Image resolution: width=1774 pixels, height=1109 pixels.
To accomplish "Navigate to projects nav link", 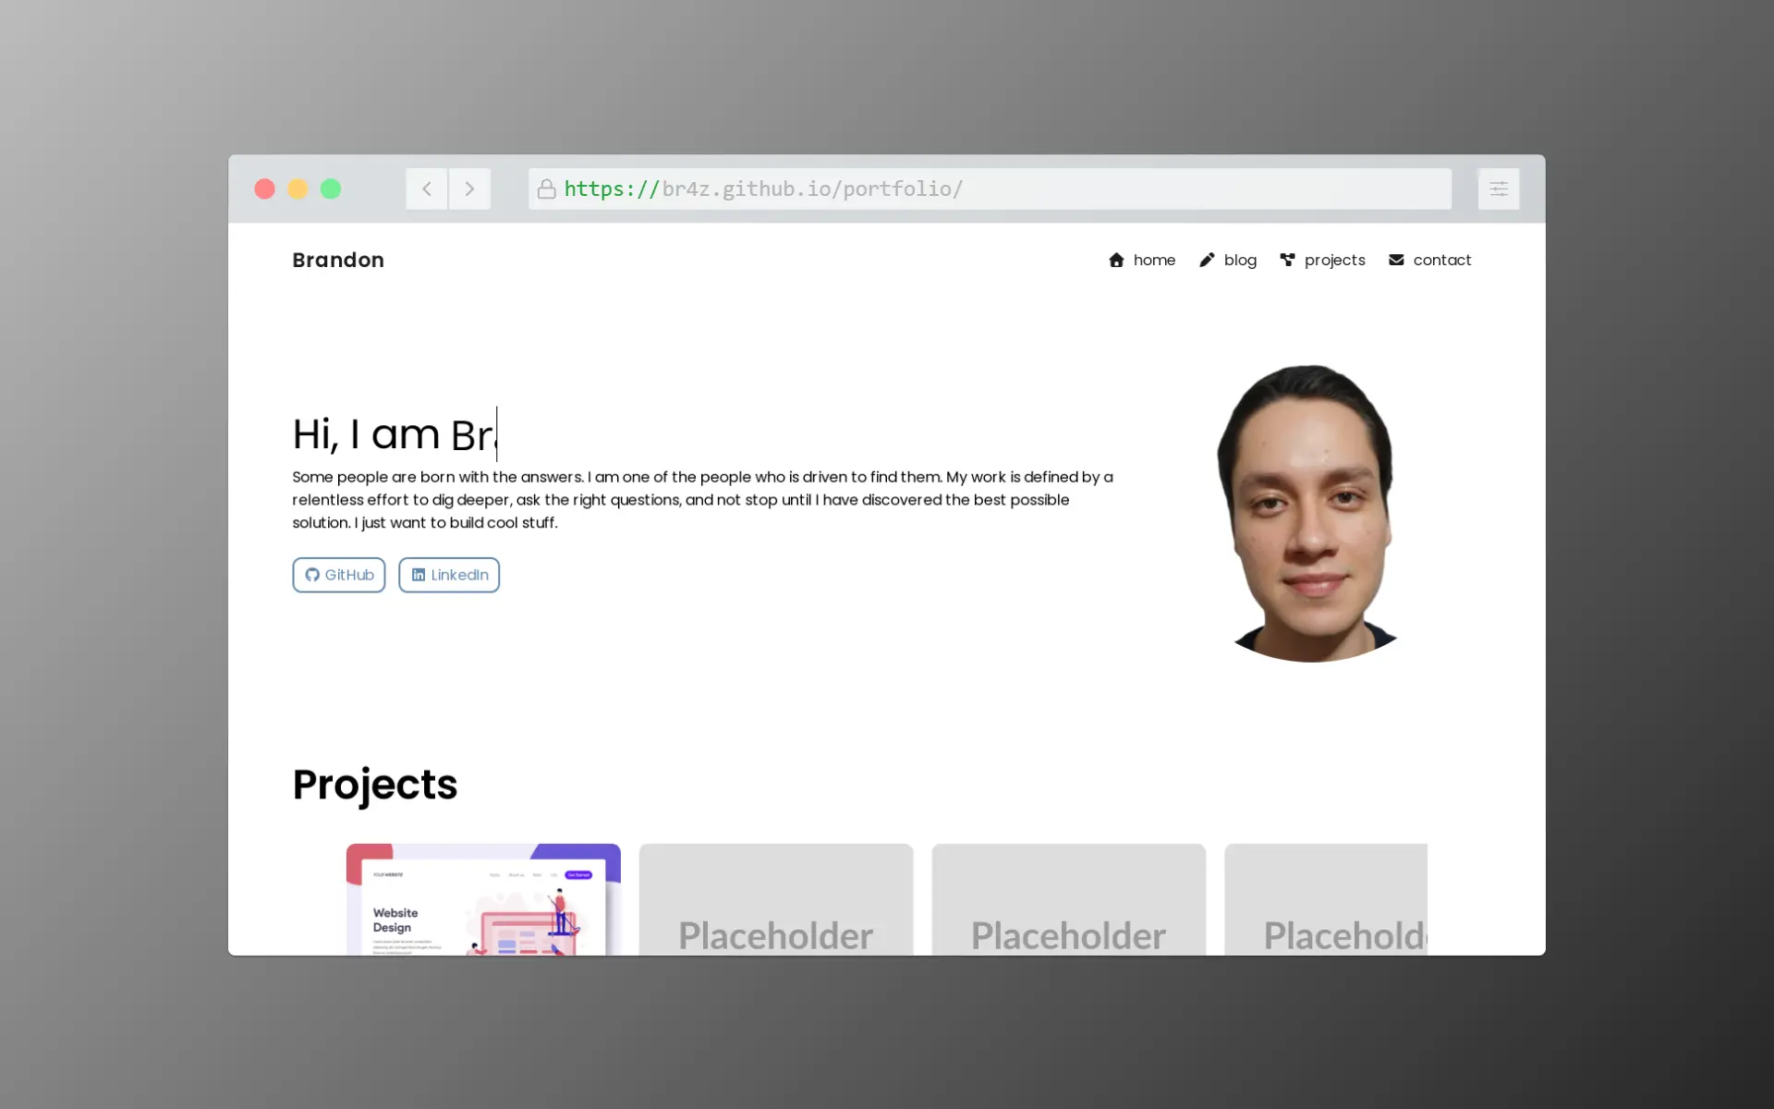I will (1334, 261).
